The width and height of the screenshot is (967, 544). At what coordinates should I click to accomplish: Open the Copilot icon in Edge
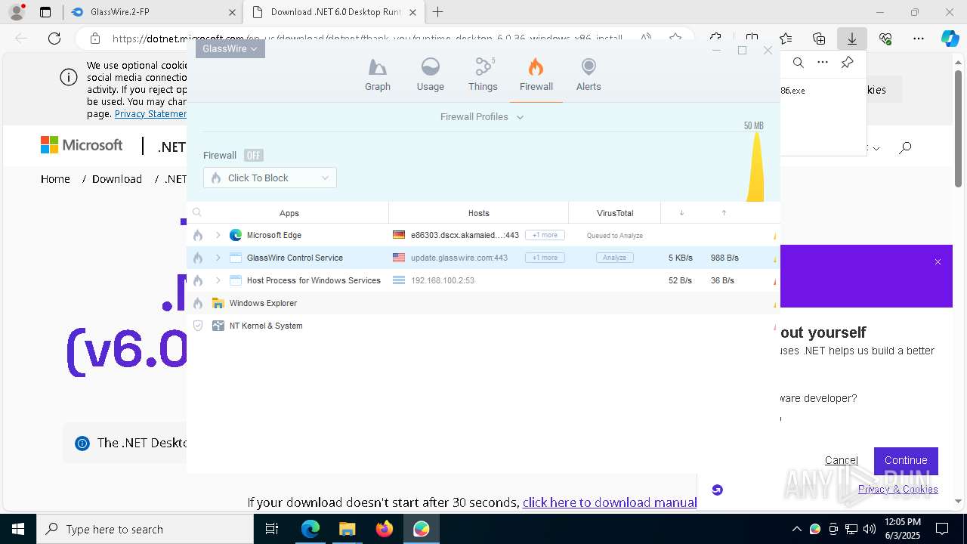pyautogui.click(x=950, y=39)
